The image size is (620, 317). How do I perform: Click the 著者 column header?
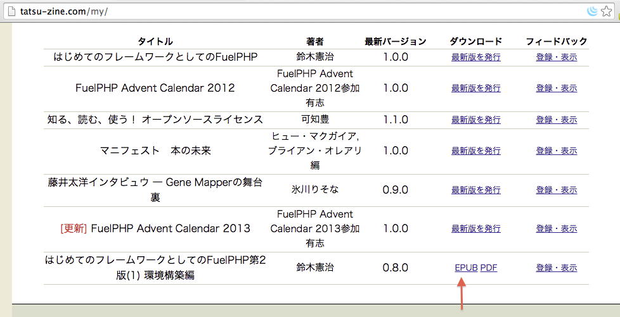click(314, 41)
